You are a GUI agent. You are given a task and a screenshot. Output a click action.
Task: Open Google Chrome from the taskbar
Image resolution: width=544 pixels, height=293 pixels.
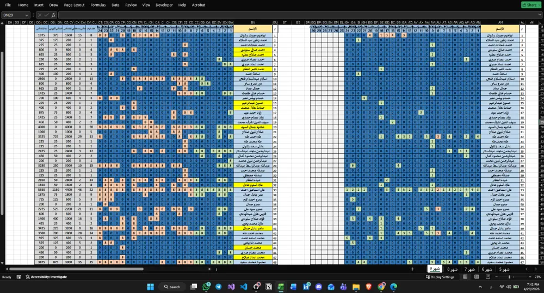(x=381, y=287)
